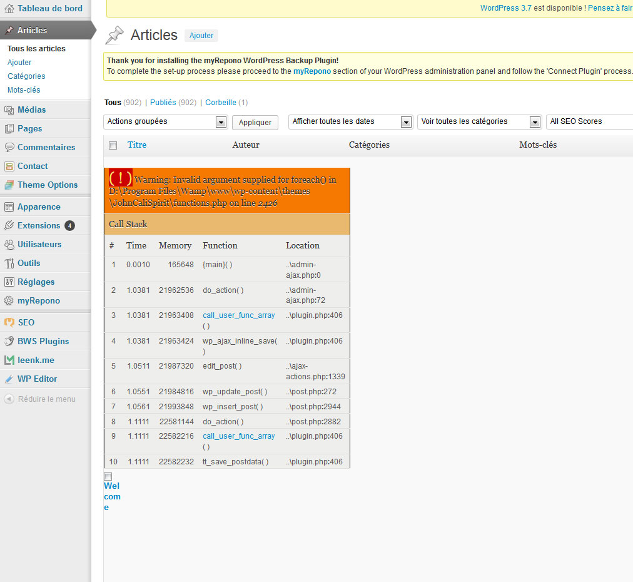Click the SEO icon in sidebar
This screenshot has height=582, width=633.
click(9, 323)
